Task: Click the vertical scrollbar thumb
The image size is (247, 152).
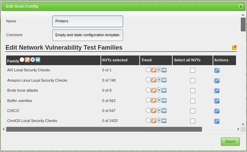Action: (243, 24)
